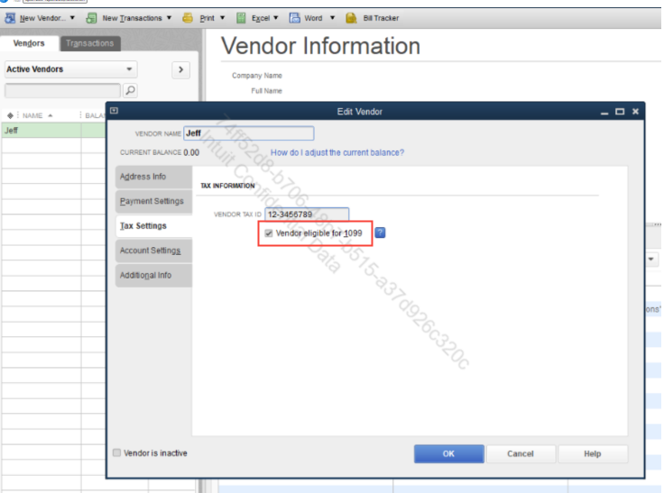Screen dimensions: 664x493
Task: Maximize the Edit Vendor dialog
Action: click(620, 112)
